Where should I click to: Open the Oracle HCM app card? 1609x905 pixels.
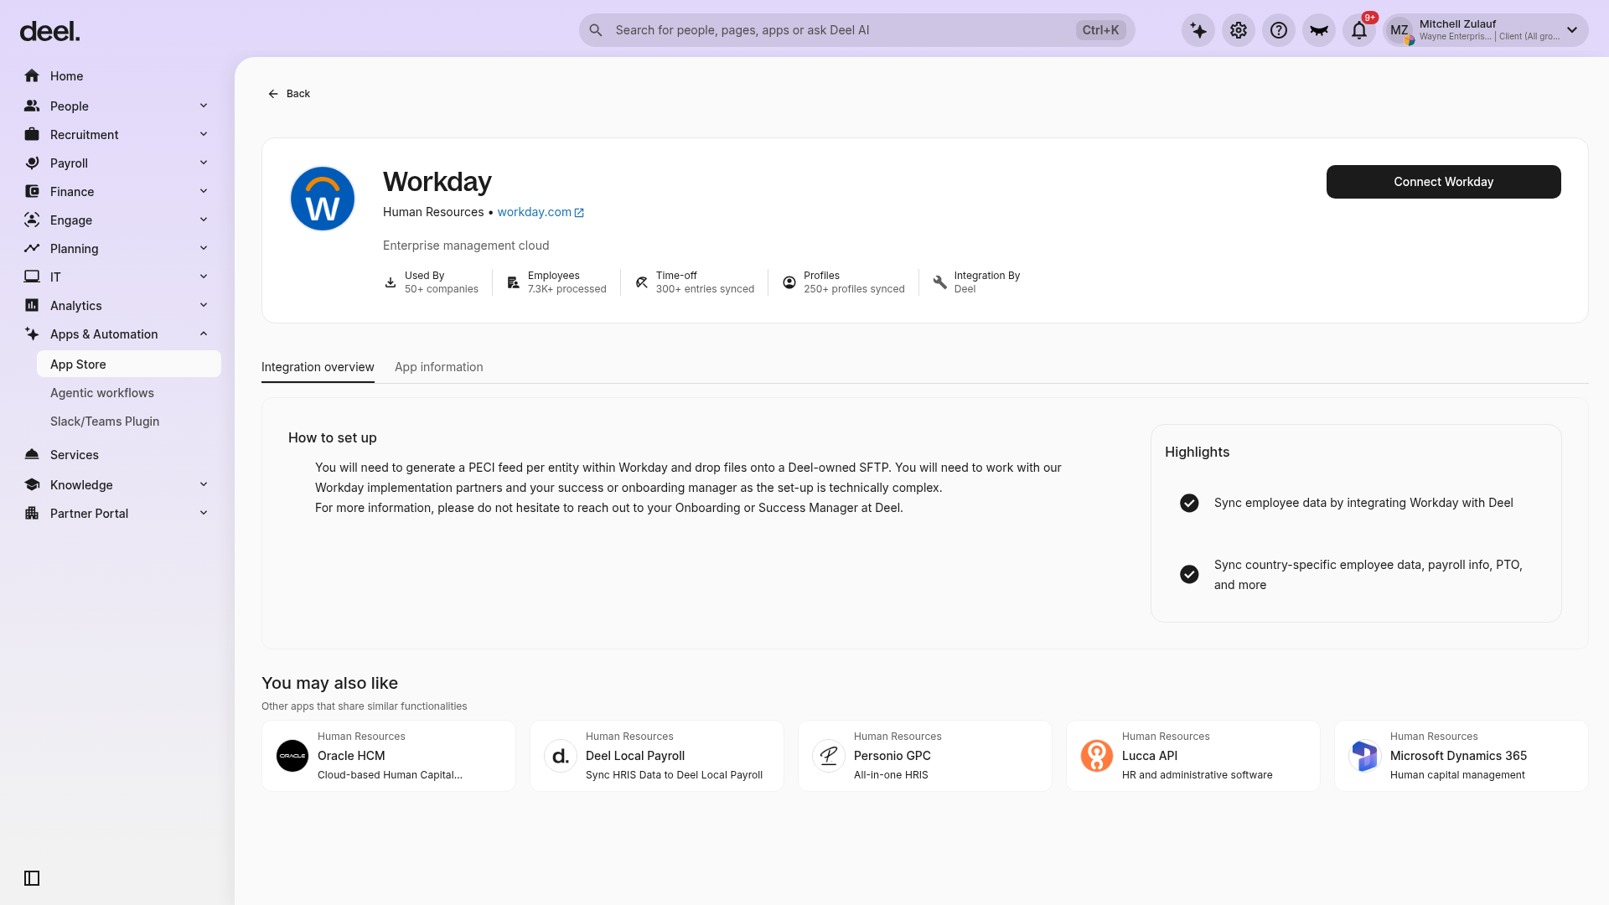(389, 756)
